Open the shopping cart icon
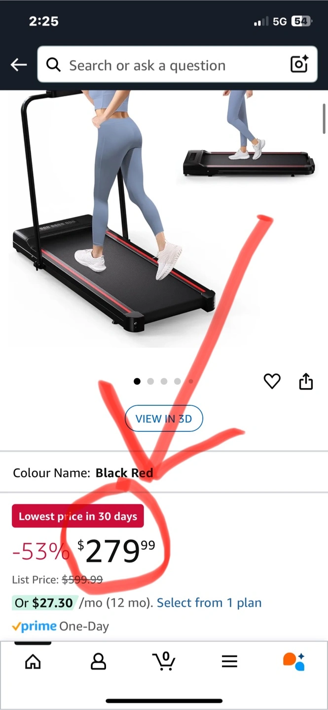The height and width of the screenshot is (710, 328). [x=164, y=661]
